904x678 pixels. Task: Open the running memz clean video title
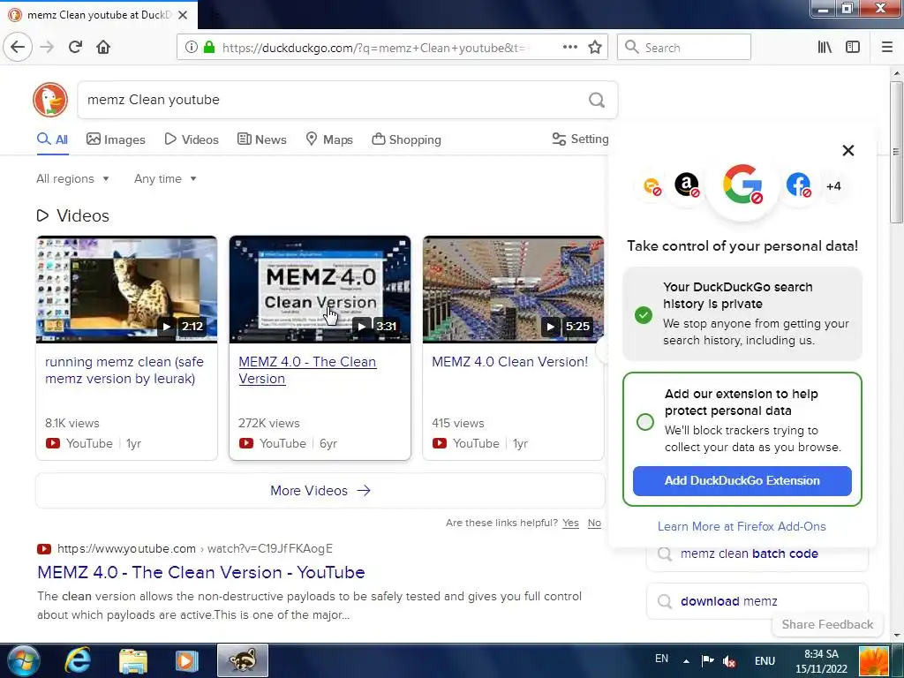coord(124,370)
